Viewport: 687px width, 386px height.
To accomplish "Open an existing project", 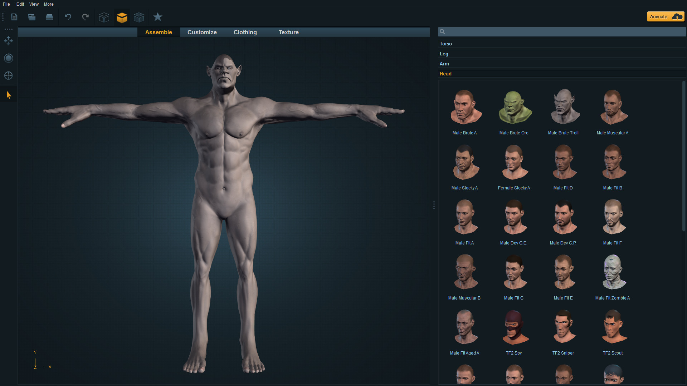I will (31, 17).
